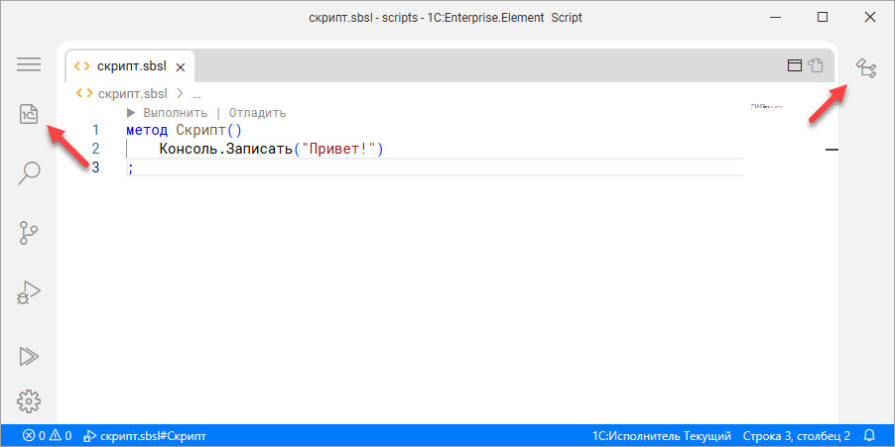895x447 pixels.
Task: Click the open changes file icon in tab bar
Action: (x=815, y=66)
